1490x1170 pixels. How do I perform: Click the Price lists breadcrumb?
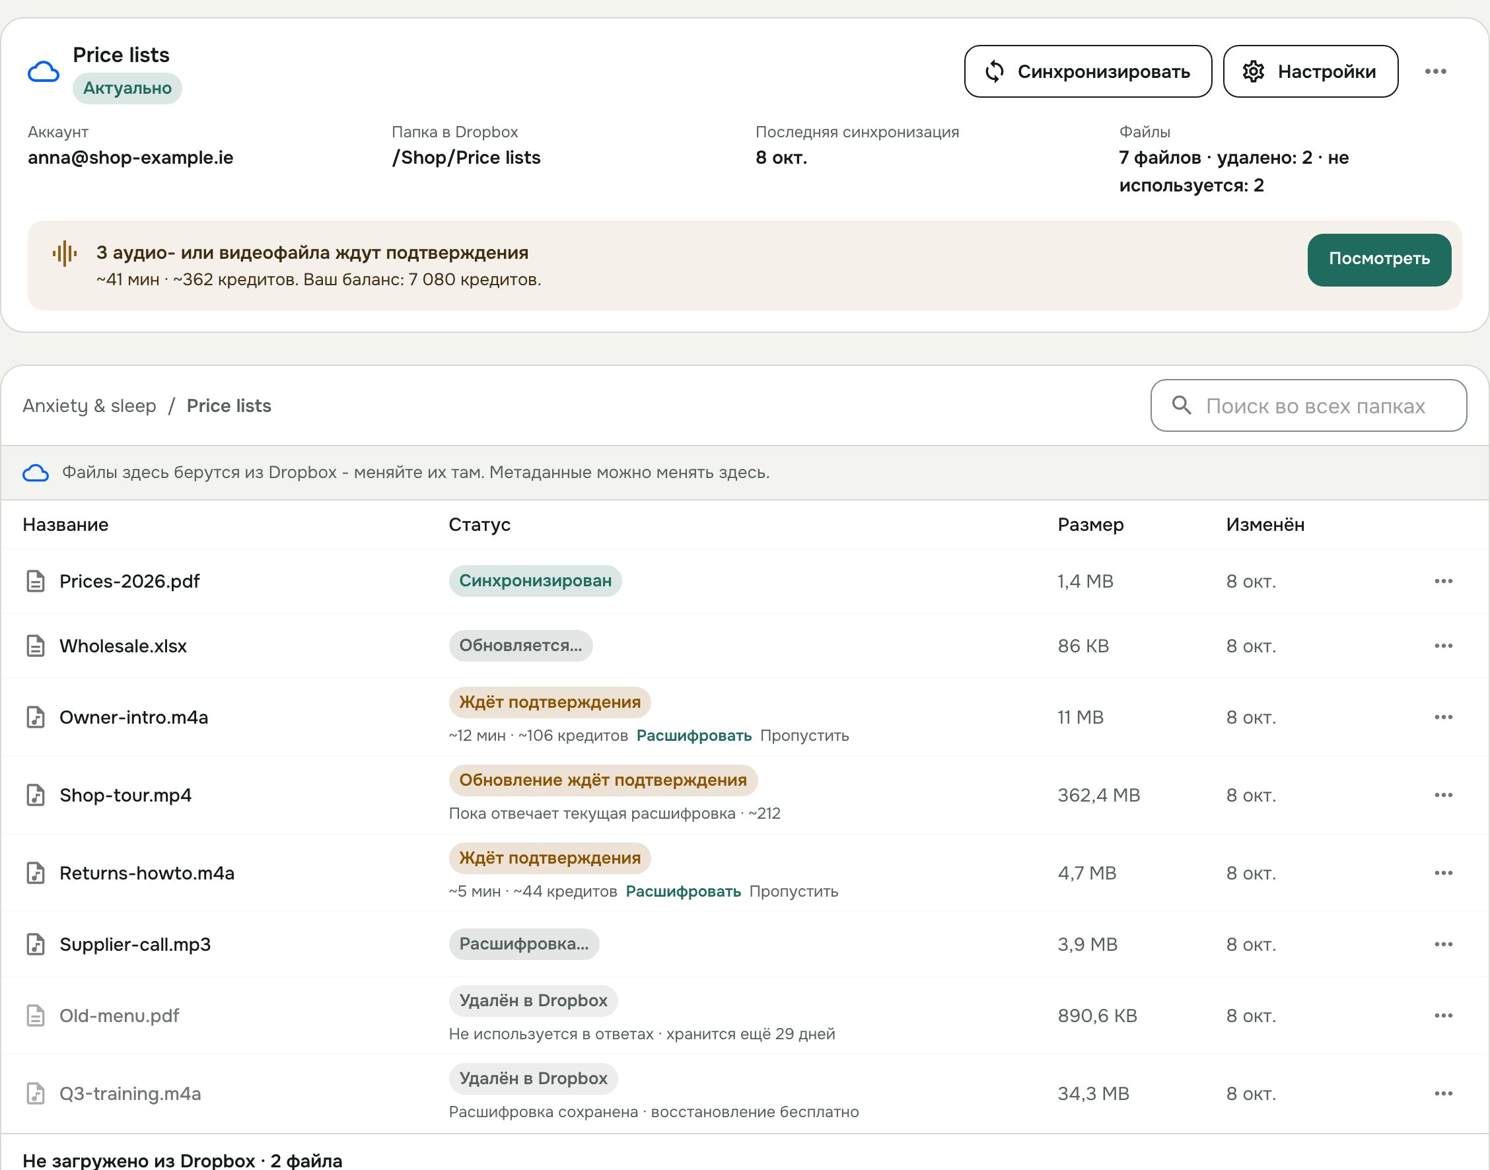pos(229,405)
